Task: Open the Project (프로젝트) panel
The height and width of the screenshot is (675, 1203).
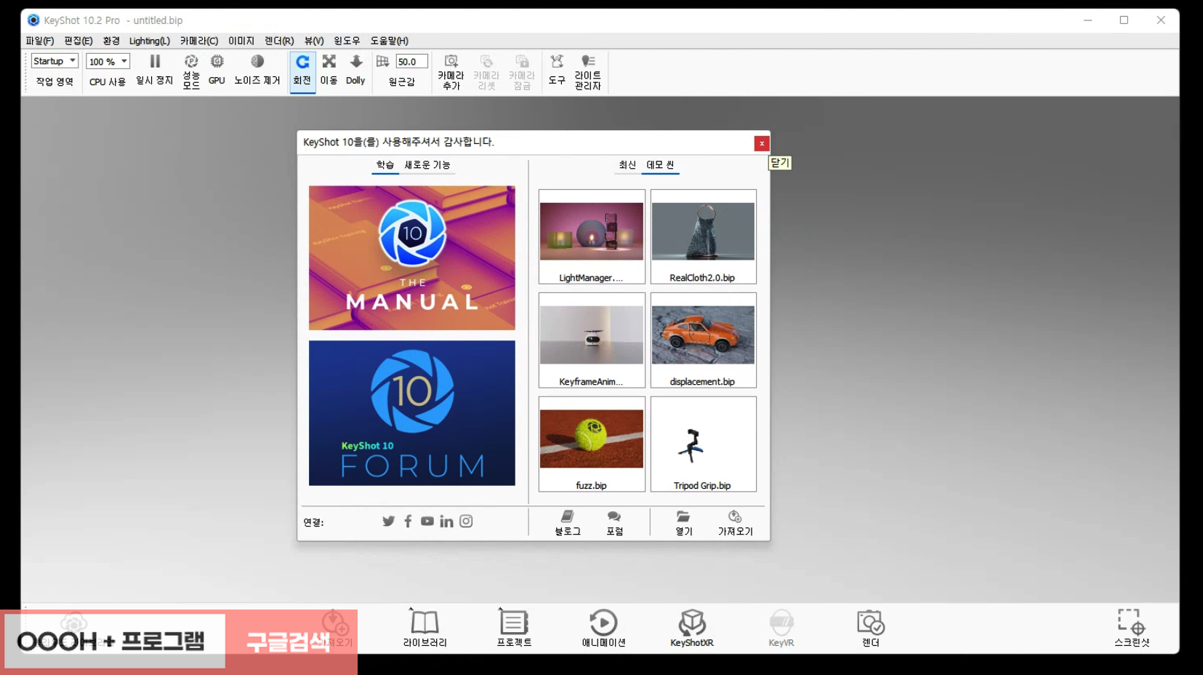Action: point(514,628)
